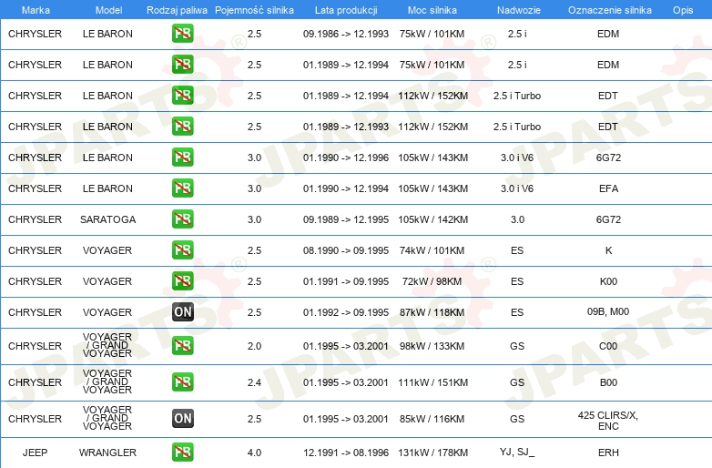
Task: Click the 01.1990 -> 12.1996 production years
Action: click(346, 158)
